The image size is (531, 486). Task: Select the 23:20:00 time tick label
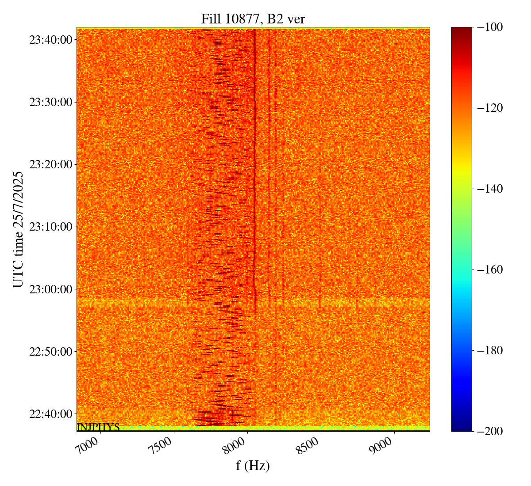point(50,164)
